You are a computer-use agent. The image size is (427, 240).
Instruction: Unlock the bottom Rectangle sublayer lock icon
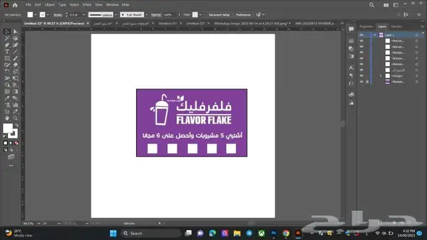pyautogui.click(x=367, y=82)
